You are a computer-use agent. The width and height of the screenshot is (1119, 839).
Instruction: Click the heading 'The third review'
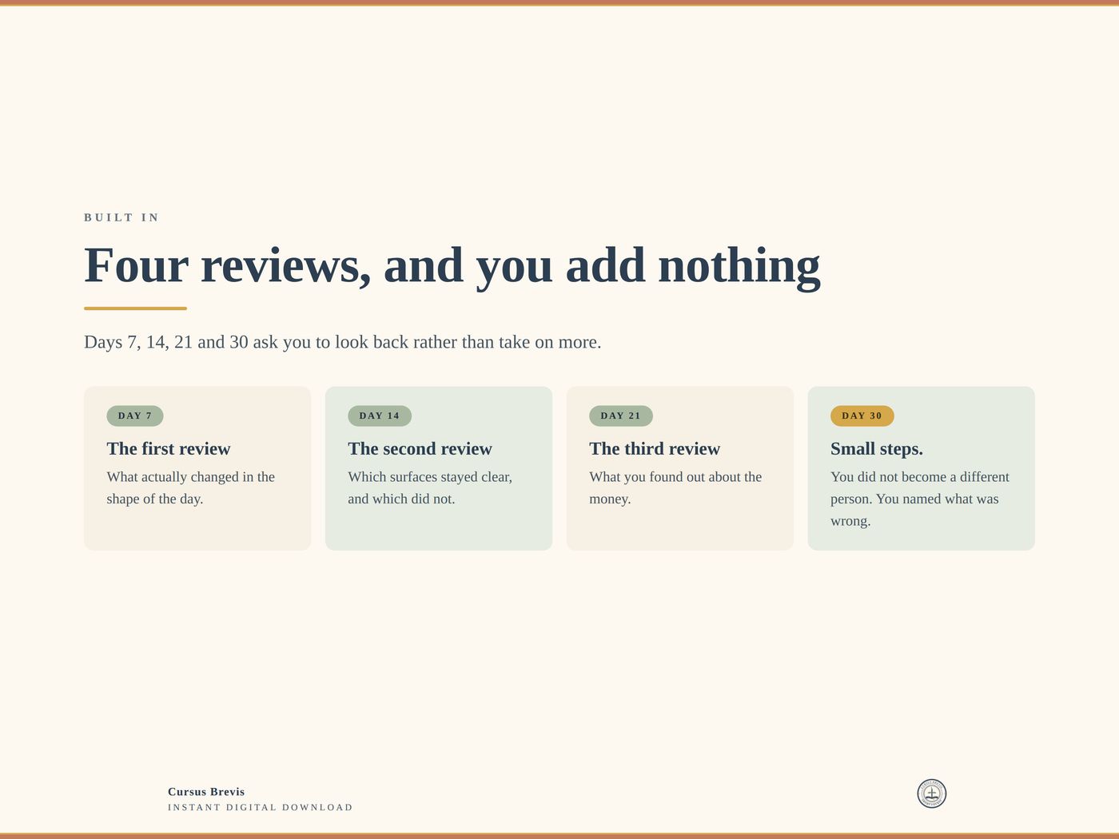click(655, 449)
